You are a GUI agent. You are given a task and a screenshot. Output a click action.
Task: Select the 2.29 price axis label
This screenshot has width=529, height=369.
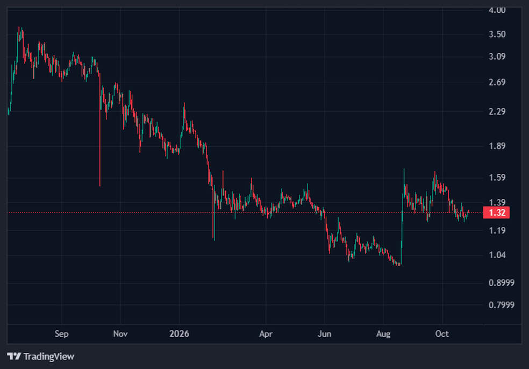pyautogui.click(x=497, y=111)
